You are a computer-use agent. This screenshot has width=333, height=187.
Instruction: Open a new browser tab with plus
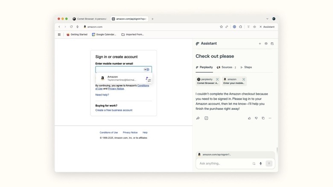[x=152, y=19]
